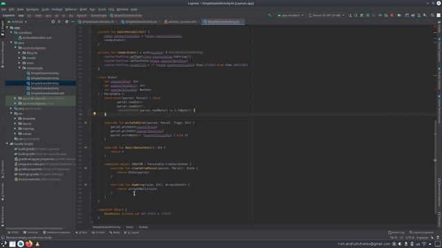Open the Terminal tool window
The width and height of the screenshot is (442, 248).
30,233
